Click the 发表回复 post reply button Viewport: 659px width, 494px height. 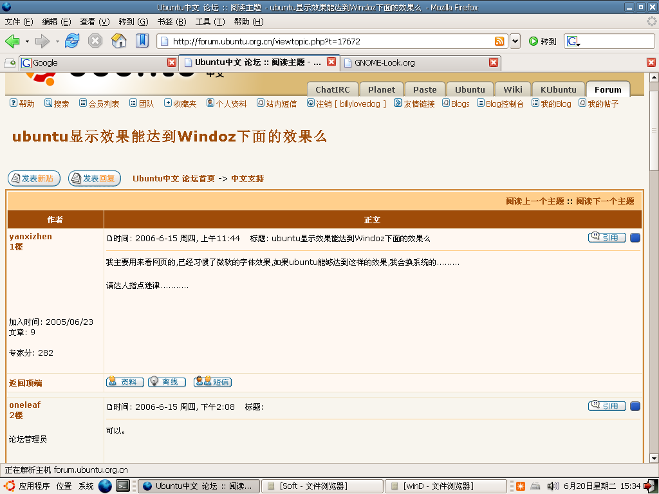click(x=95, y=179)
